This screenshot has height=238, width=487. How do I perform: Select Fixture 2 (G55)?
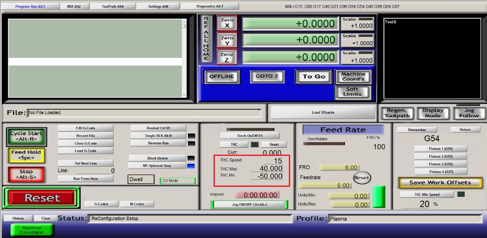tap(441, 156)
